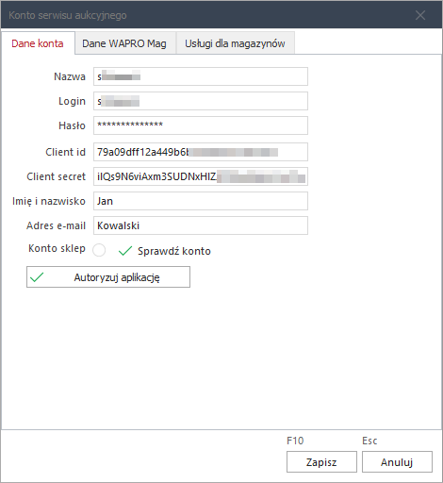Screen dimensions: 443x483
Task: Switch to the Dane WAPRO Mag tab
Action: click(124, 43)
